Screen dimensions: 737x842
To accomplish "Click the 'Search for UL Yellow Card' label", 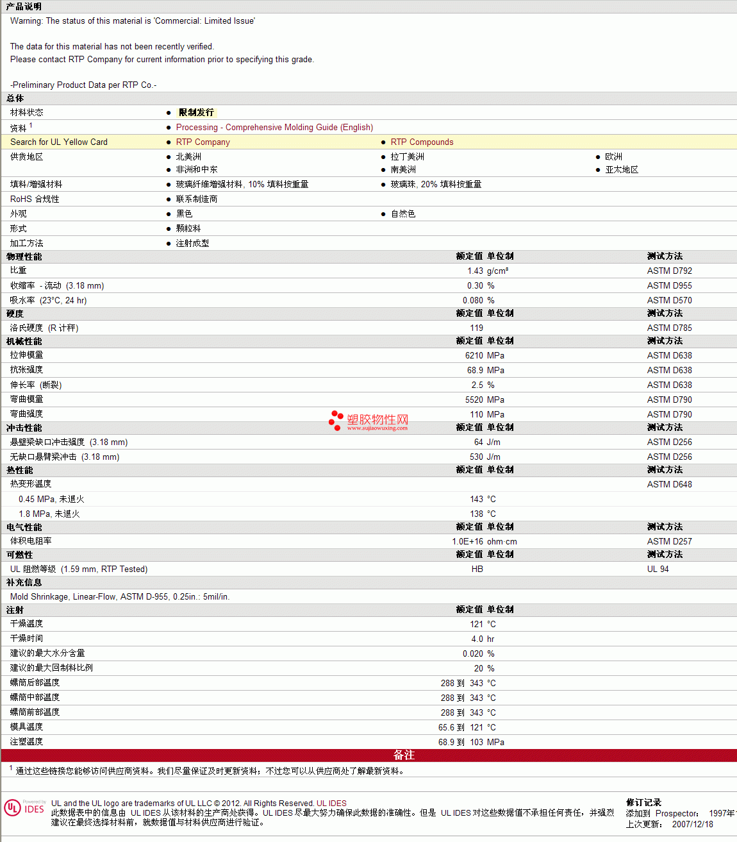I will 59,142.
